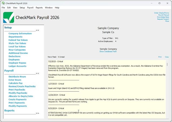Image resolution: width=172 pixels, height=122 pixels.
Task: Open the Setup menu in menu bar
Action: [22, 8]
